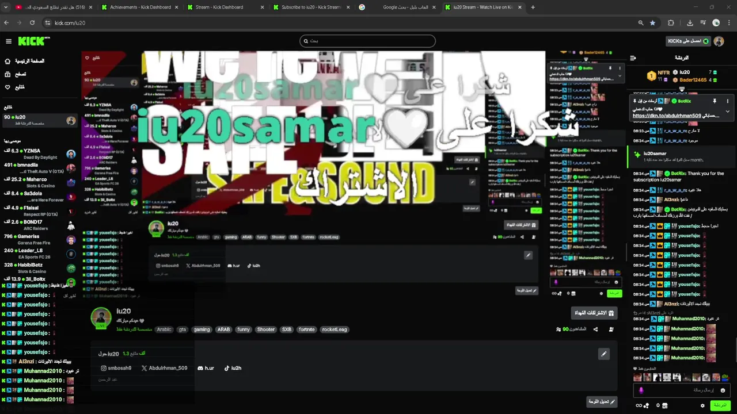Image resolution: width=737 pixels, height=414 pixels.
Task: Open the Following heart icon in sidebar
Action: pos(7,87)
